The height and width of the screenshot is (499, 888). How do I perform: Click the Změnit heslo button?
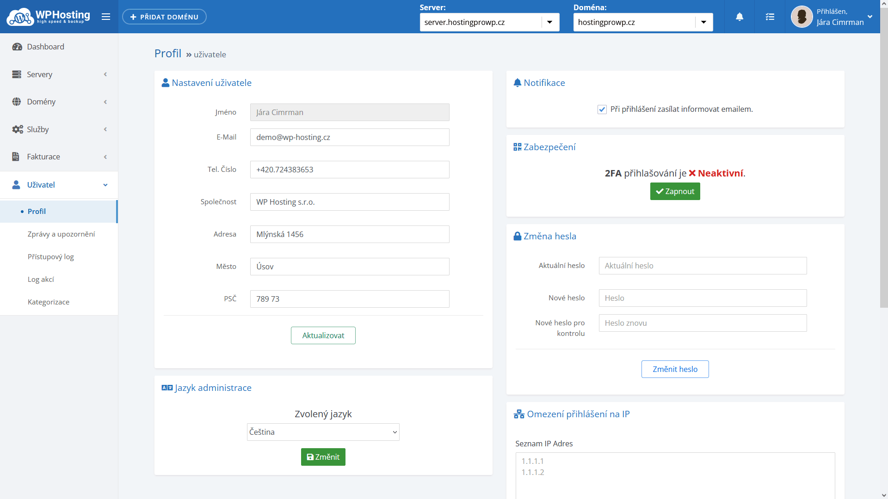[675, 369]
